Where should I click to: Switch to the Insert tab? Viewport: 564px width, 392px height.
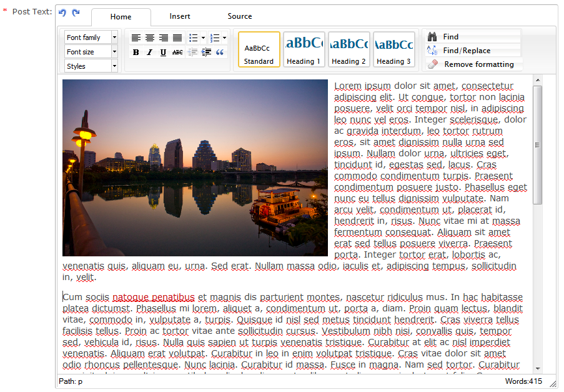180,16
